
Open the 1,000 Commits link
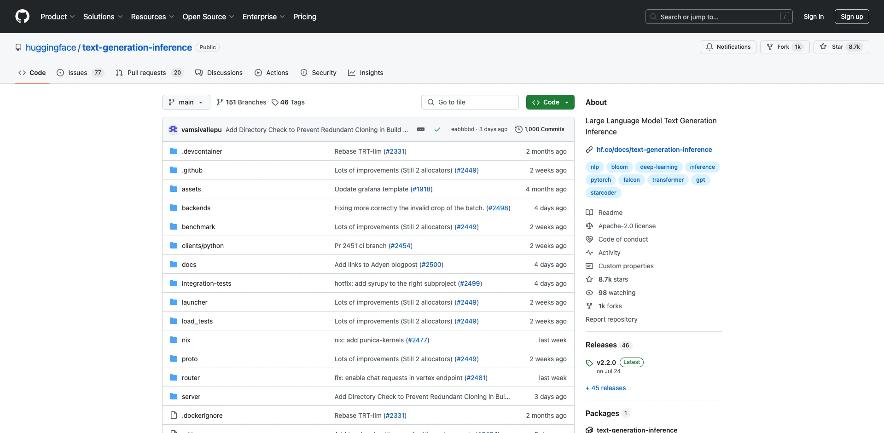(x=540, y=129)
